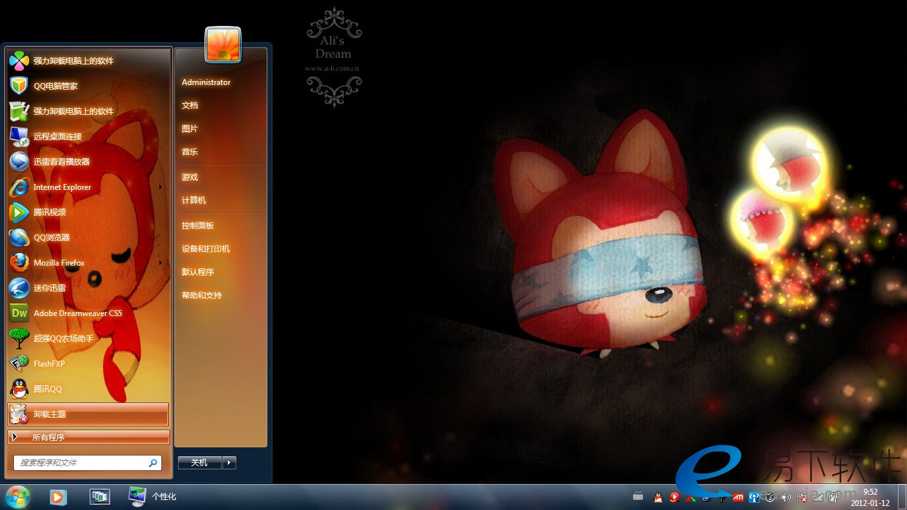Screen dimensions: 907x510
Task: Open 设备和打印机 from Start menu
Action: (x=206, y=249)
